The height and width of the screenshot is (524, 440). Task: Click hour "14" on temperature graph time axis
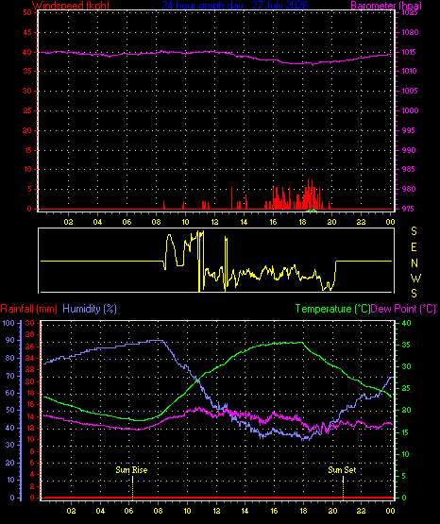click(x=245, y=511)
